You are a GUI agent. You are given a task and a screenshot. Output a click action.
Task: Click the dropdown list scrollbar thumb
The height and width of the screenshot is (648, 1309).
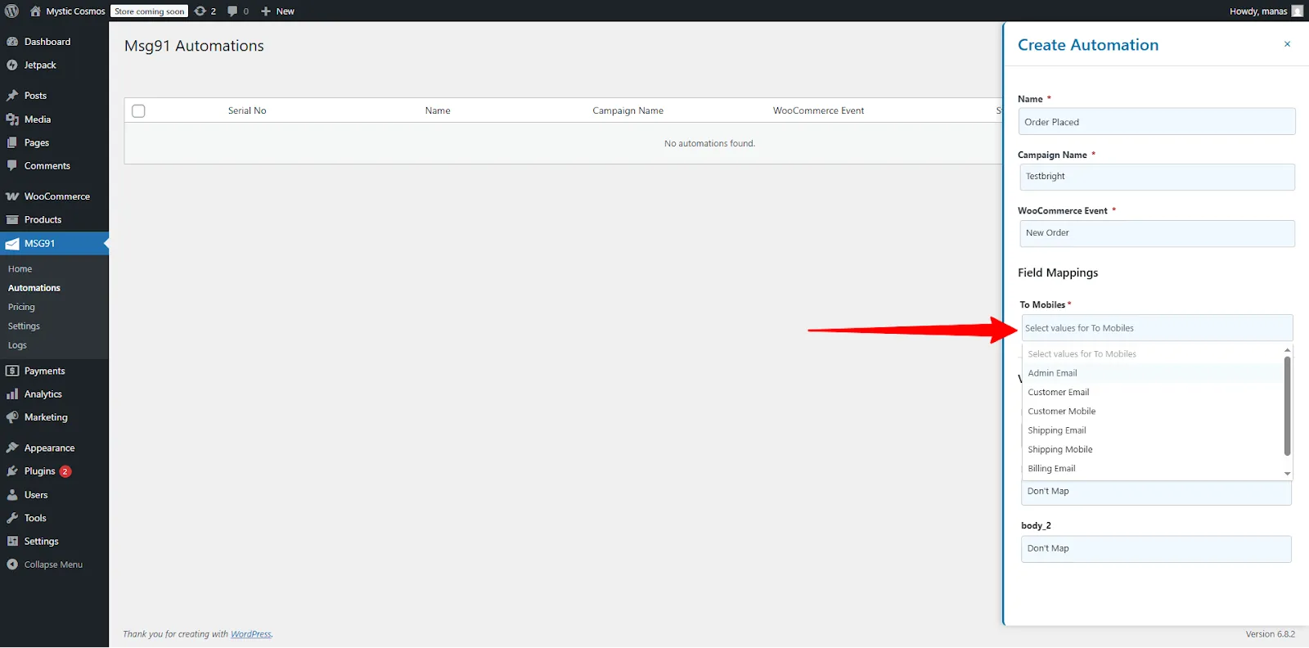1288,405
